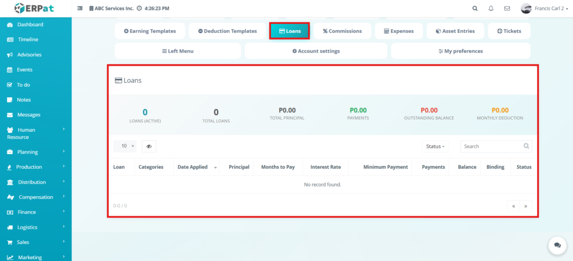
Task: Expand the Compensation sidebar menu
Action: pyautogui.click(x=36, y=197)
